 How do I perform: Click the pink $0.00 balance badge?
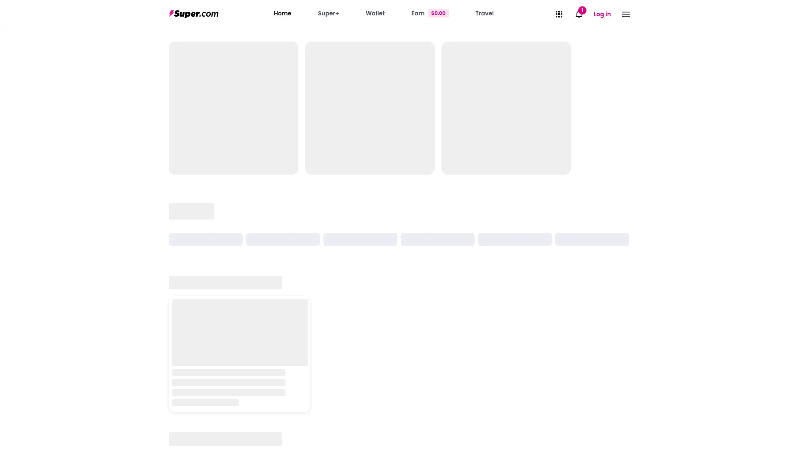(x=438, y=13)
